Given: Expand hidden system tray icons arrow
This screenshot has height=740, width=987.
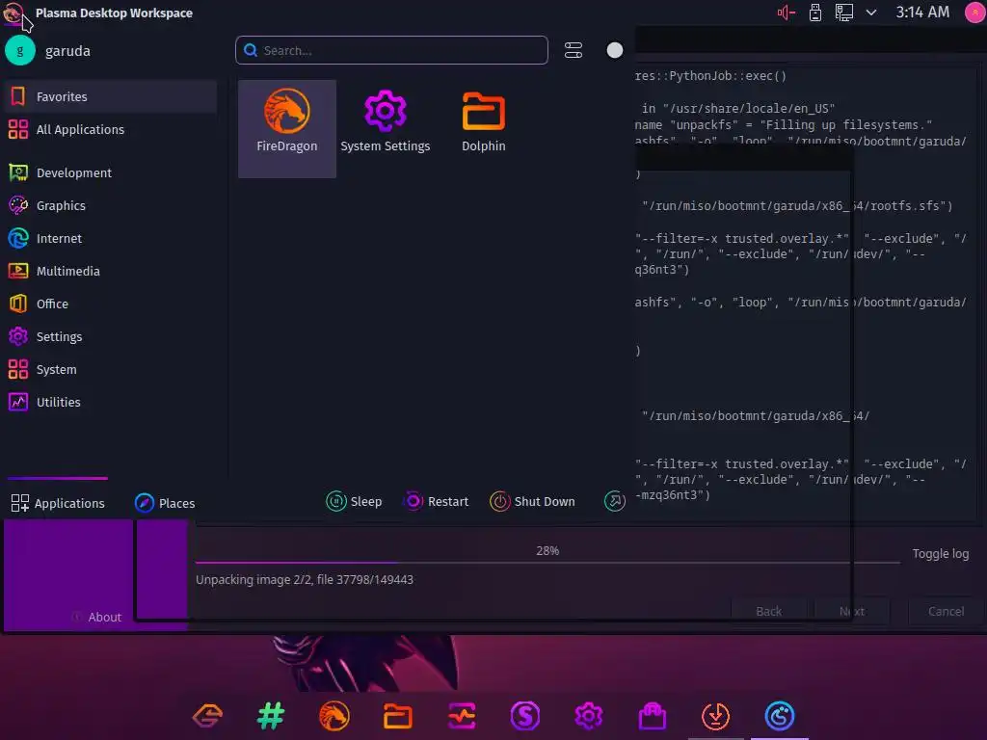Looking at the screenshot, I should [871, 13].
